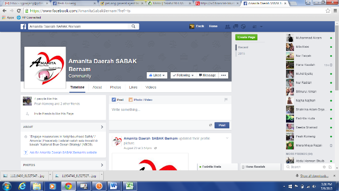Image resolution: width=339 pixels, height=191 pixels.
Task: Bookmark page with star icon
Action: tap(328, 11)
